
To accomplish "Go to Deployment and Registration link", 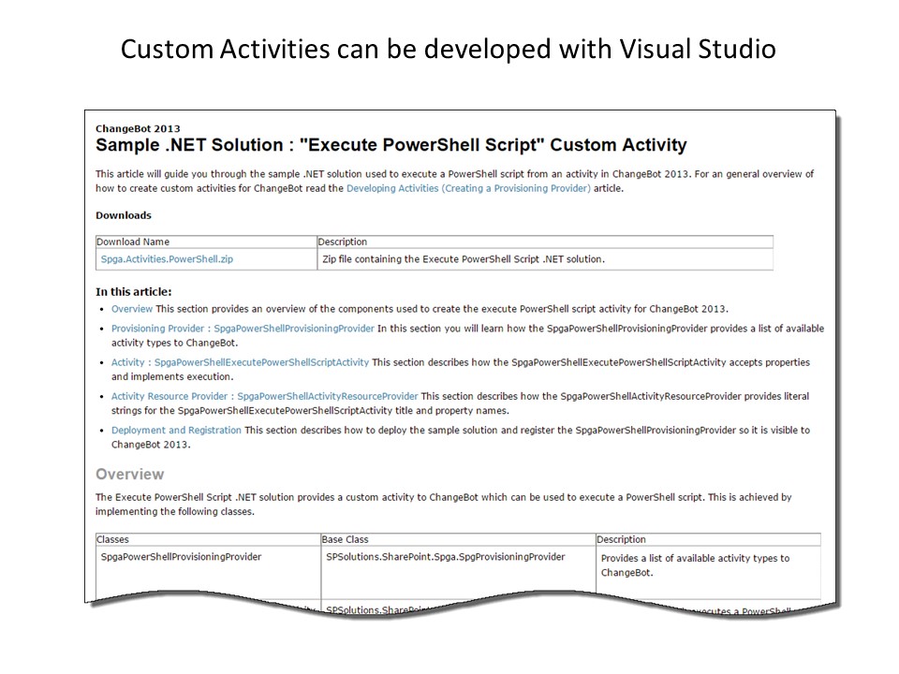I will pos(176,430).
